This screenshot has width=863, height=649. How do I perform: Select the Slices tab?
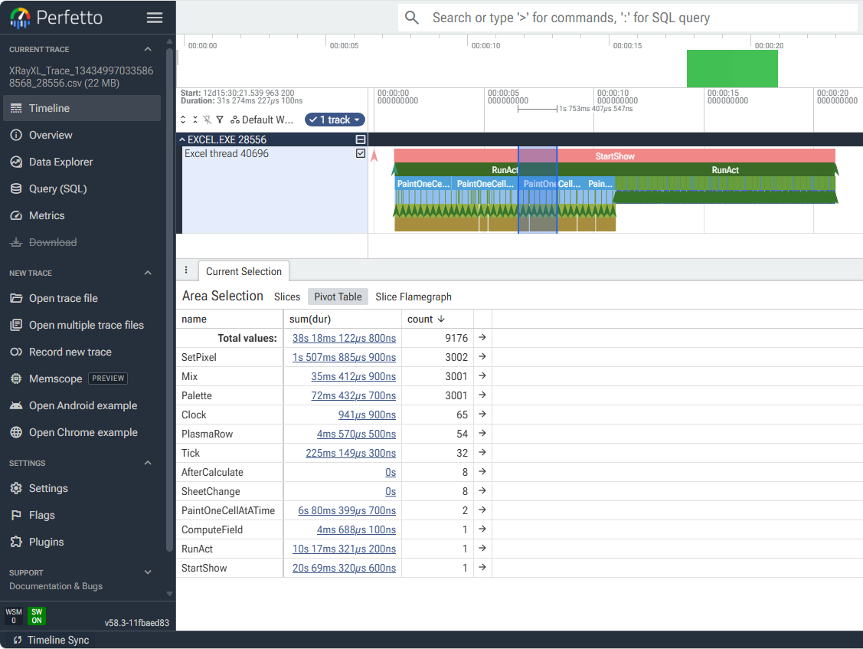pos(287,297)
